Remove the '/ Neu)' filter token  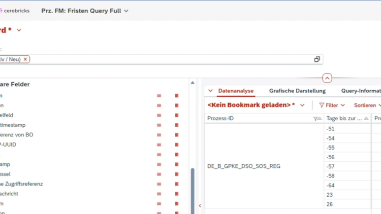[25, 59]
